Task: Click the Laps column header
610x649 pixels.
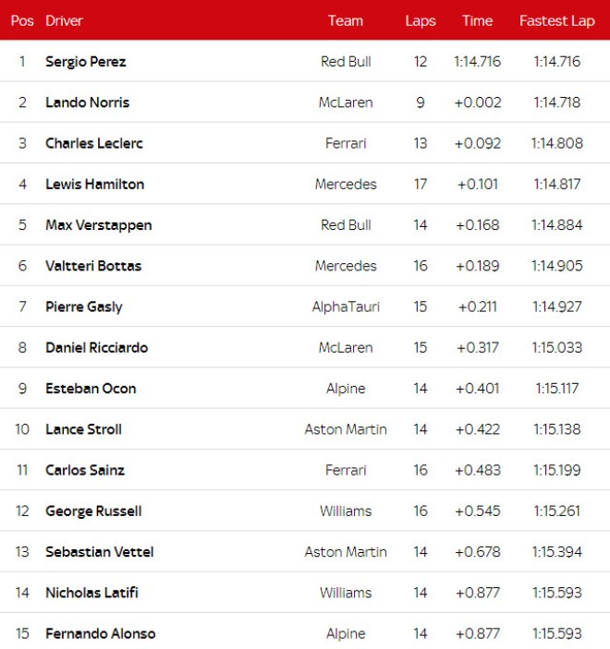Action: point(421,20)
